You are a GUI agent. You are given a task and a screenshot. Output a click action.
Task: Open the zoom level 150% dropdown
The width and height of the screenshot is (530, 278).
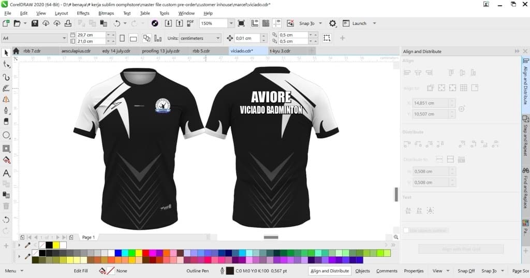231,23
